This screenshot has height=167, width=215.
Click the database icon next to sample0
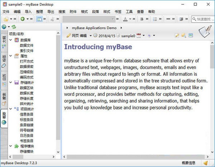coord(118,35)
